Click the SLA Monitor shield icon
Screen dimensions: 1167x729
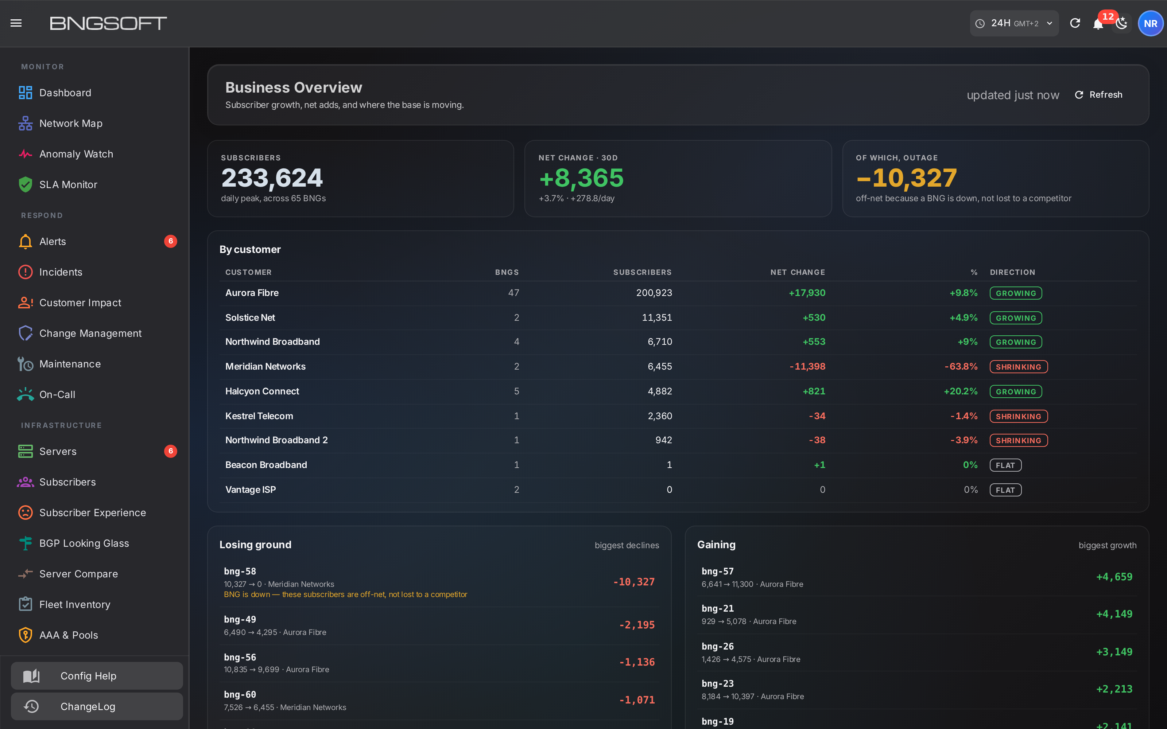[25, 185]
